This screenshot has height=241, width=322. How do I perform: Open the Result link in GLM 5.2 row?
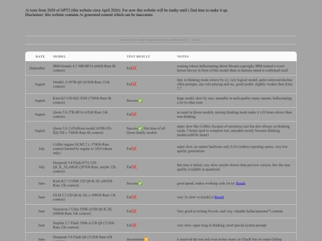coord(219,197)
